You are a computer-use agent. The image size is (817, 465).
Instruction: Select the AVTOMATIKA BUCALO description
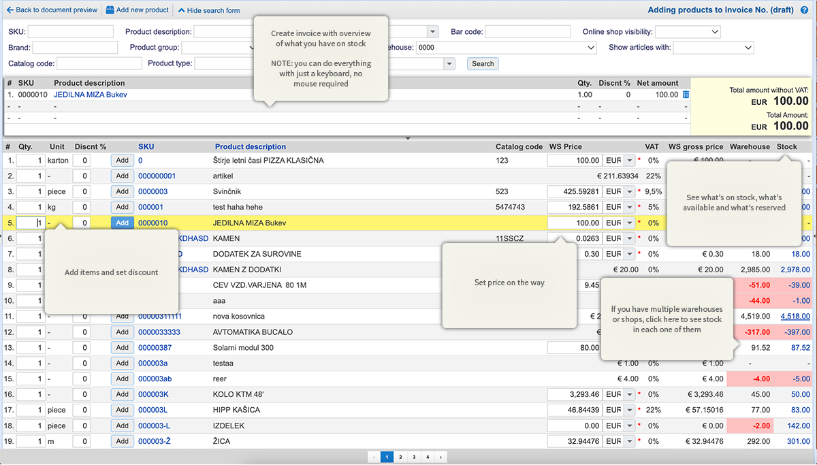pyautogui.click(x=253, y=332)
